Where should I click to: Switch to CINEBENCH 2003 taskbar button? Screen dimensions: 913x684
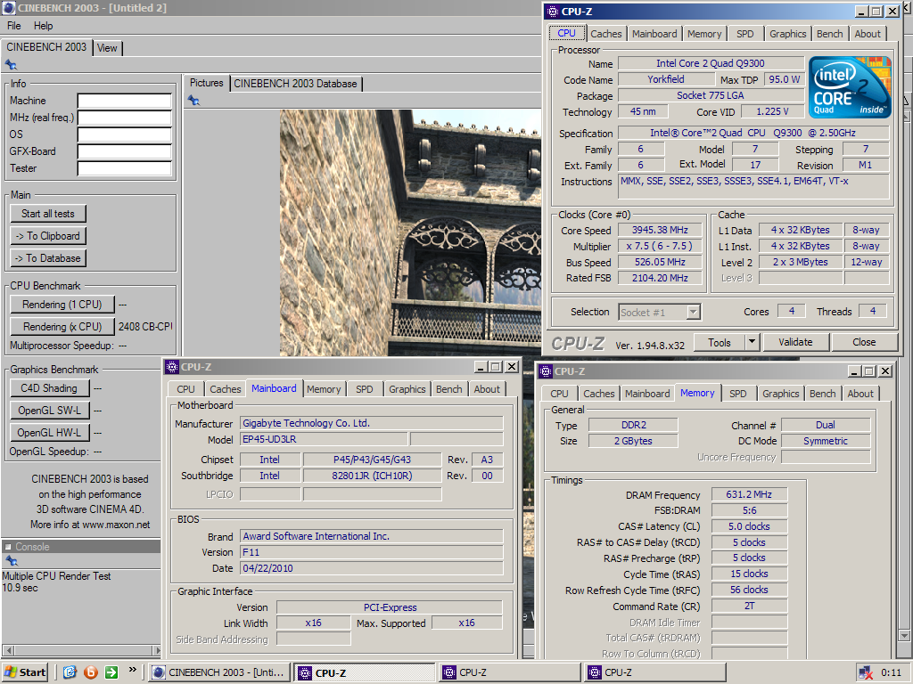[x=219, y=672]
